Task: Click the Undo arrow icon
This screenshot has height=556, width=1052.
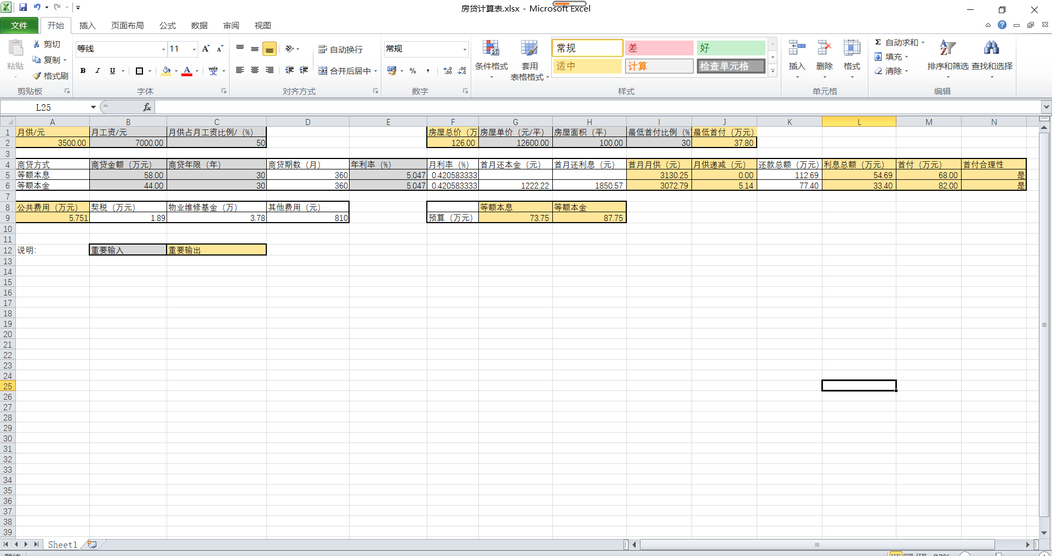Action: point(37,8)
